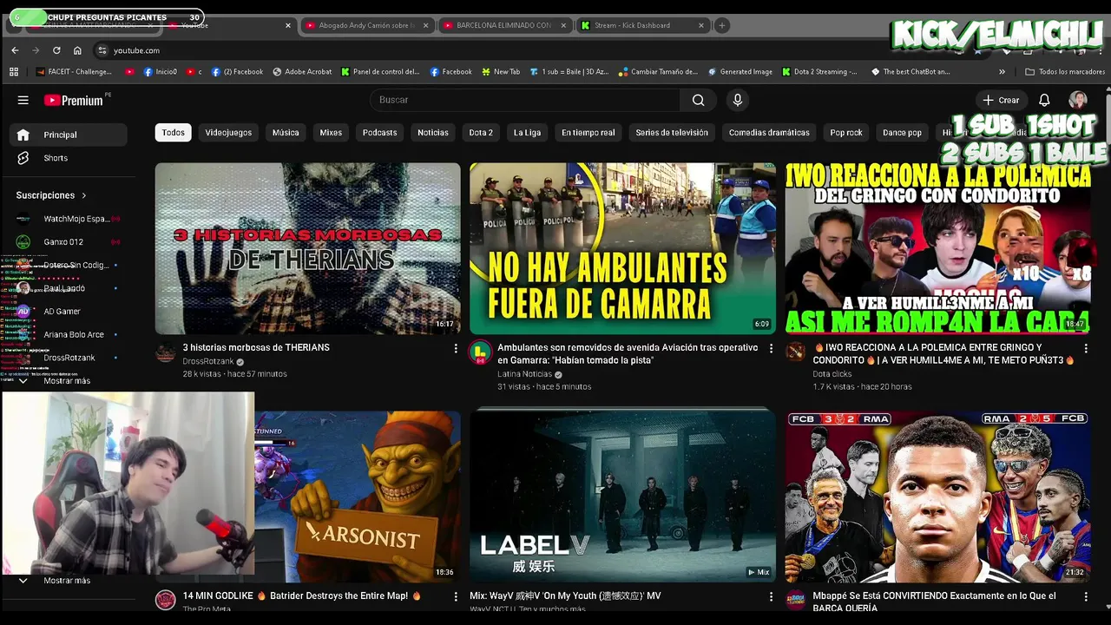The image size is (1111, 625).
Task: Start voice search with microphone icon
Action: pos(738,100)
